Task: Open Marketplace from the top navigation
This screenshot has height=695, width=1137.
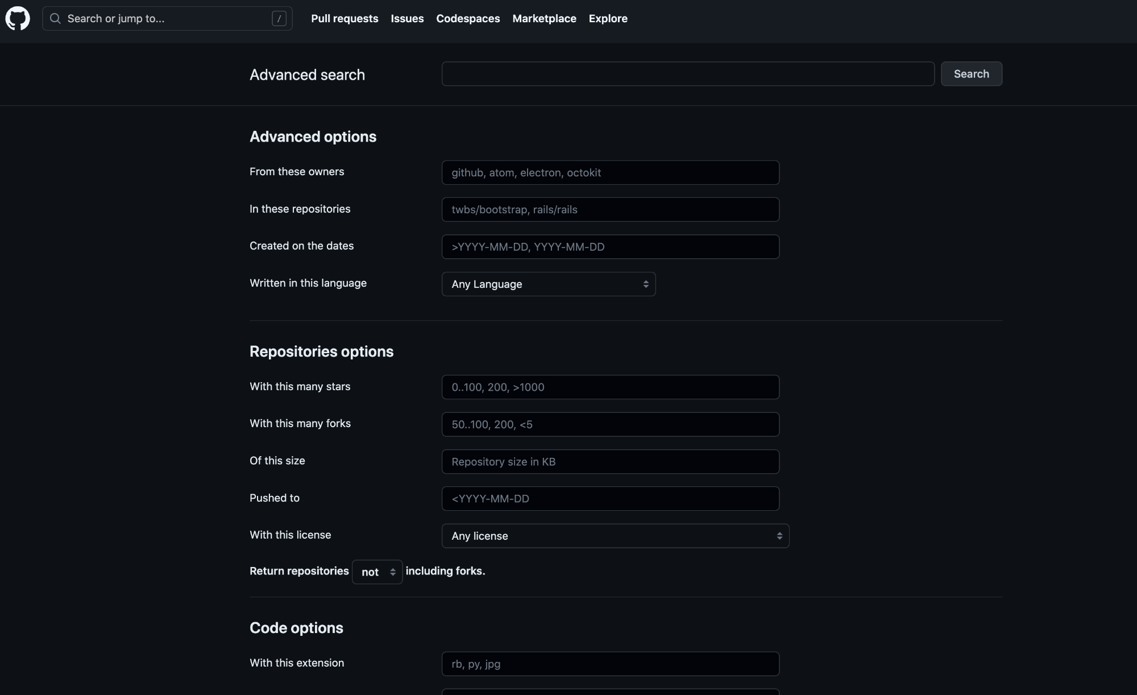Action: point(544,19)
